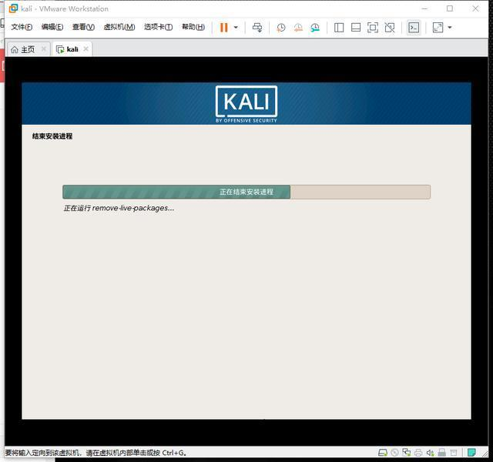
Task: Click the CD/DVD drive status icon
Action: point(395,453)
